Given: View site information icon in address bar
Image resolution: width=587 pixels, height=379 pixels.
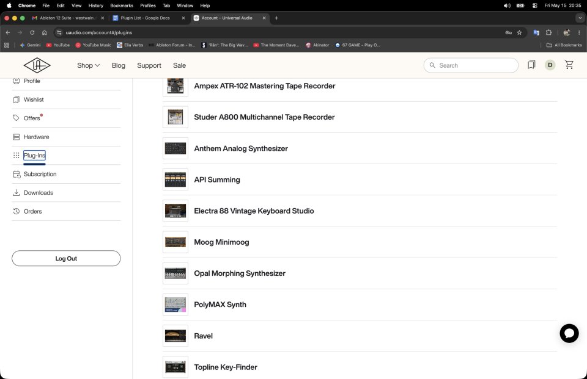Looking at the screenshot, I should pyautogui.click(x=59, y=32).
